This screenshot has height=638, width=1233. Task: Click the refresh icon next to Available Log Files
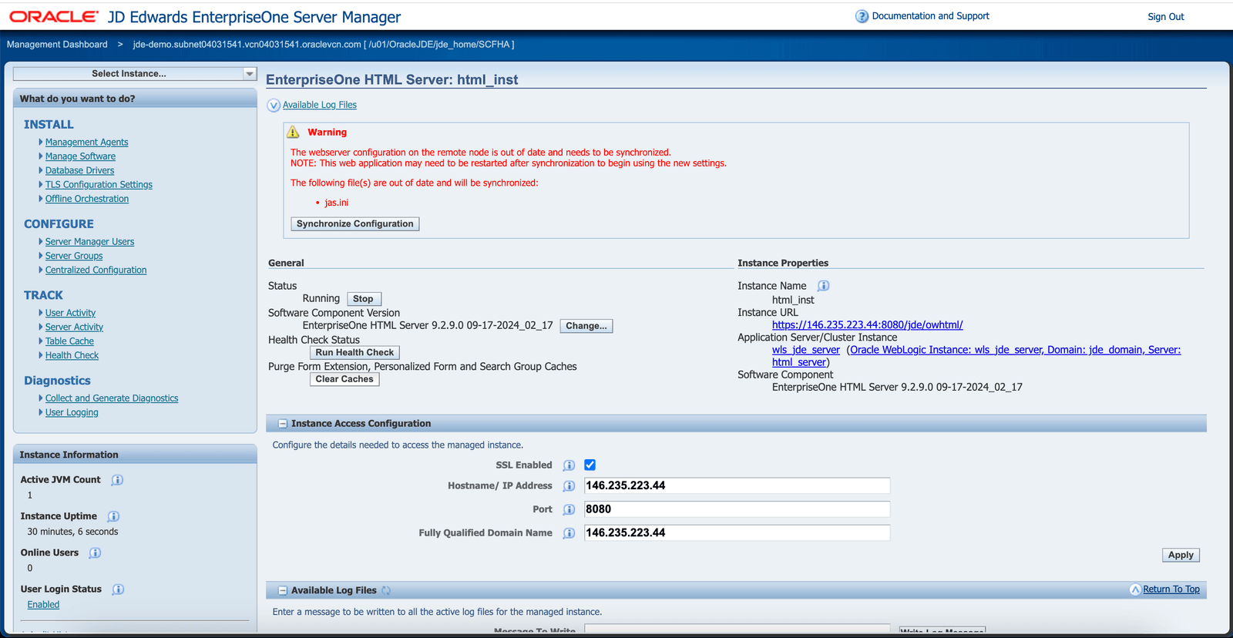point(386,590)
